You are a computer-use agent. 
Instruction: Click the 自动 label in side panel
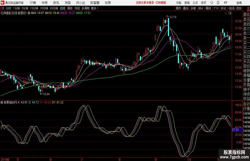(x=246, y=104)
